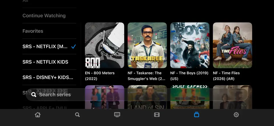
Task: Choose the SRS - NETFLIX KIDS category
Action: tap(49, 62)
